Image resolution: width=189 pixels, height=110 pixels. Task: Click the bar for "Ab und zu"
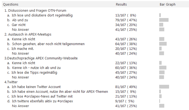164,20
